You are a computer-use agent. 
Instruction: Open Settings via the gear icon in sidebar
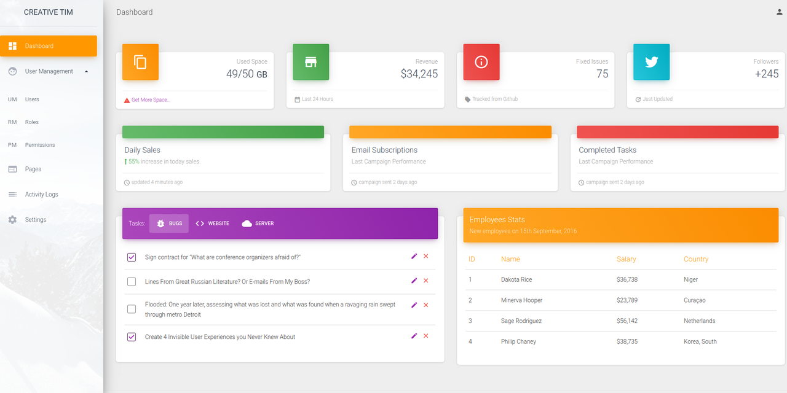[x=13, y=219]
